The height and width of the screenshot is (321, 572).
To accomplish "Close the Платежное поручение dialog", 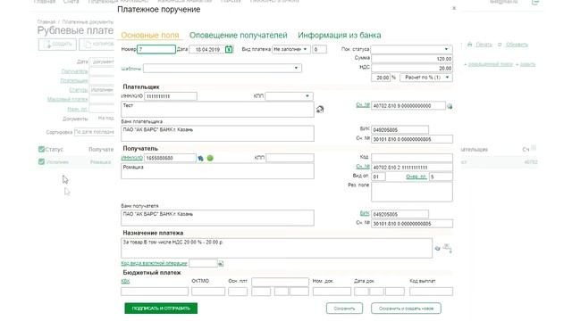I will (x=454, y=8).
